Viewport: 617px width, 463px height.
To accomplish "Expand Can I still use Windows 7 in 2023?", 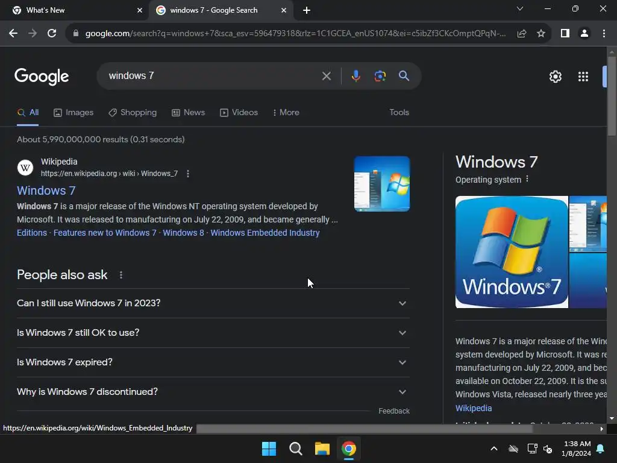I will coord(213,303).
